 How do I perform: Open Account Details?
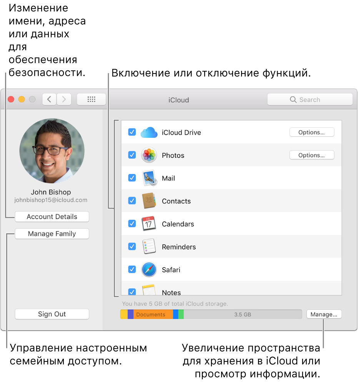[52, 217]
